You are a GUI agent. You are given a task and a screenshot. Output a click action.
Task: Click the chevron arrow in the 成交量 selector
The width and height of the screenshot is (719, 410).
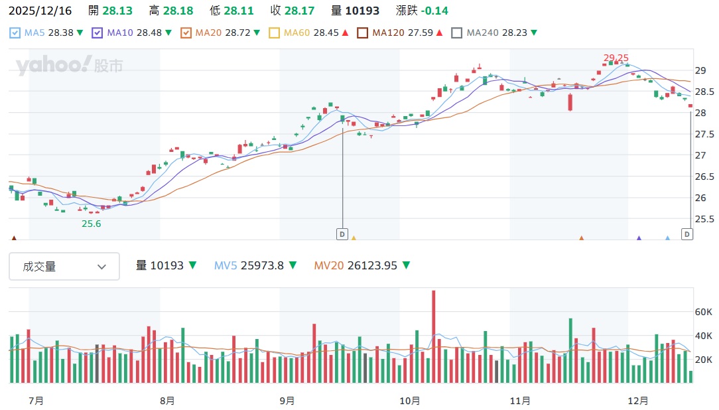[101, 267]
